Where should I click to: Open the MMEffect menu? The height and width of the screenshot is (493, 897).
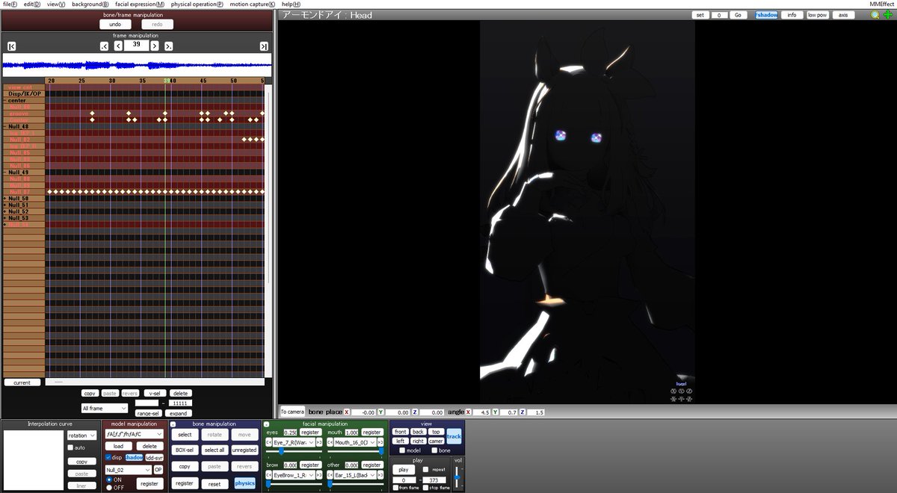tap(881, 4)
